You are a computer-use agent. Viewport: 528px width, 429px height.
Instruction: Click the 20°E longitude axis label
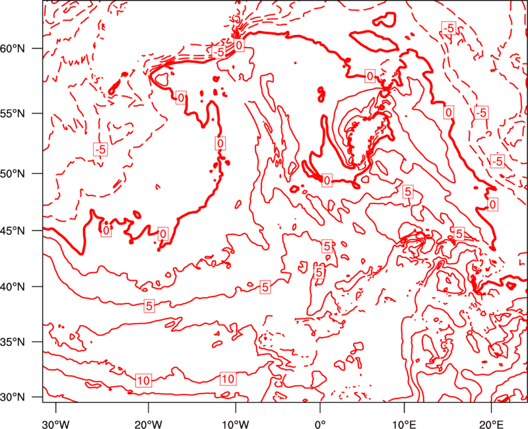pyautogui.click(x=491, y=424)
